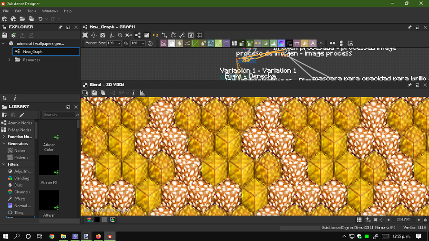Viewport: 429px width, 241px height.
Task: Open channel layers selector in 2D View
Action: 90,220
